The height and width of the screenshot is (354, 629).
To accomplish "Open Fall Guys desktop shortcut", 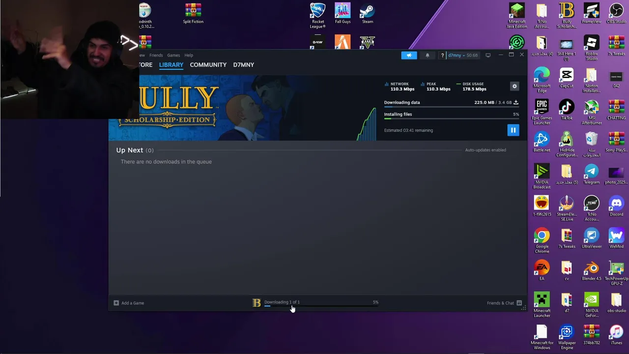I will pos(343,13).
